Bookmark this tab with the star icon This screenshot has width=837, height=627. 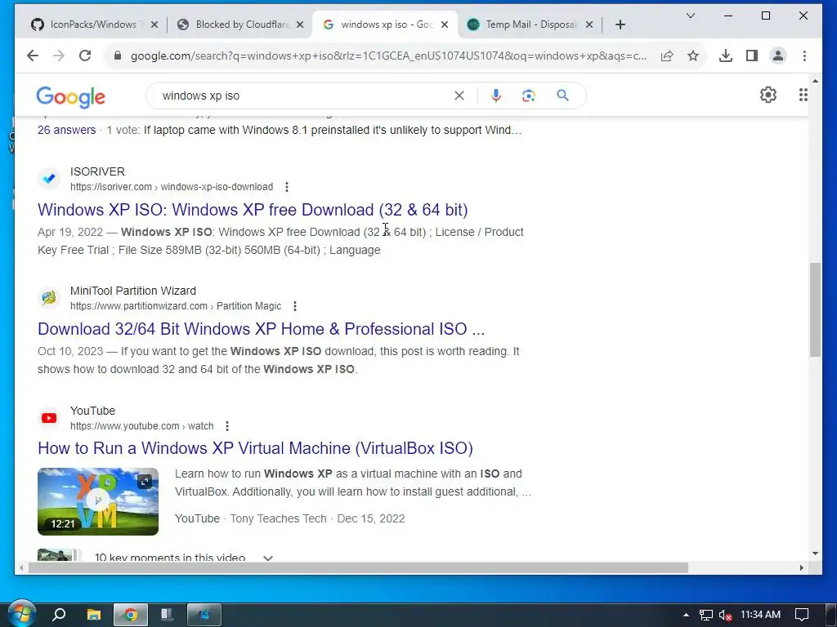click(x=693, y=56)
